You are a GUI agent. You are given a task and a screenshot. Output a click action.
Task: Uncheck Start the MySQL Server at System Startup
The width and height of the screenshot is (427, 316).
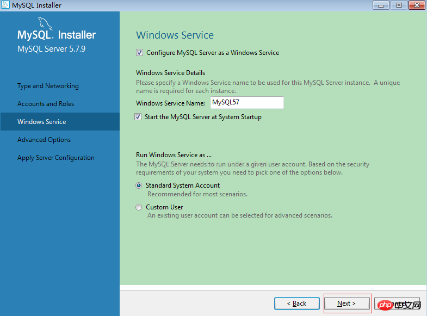coord(138,117)
